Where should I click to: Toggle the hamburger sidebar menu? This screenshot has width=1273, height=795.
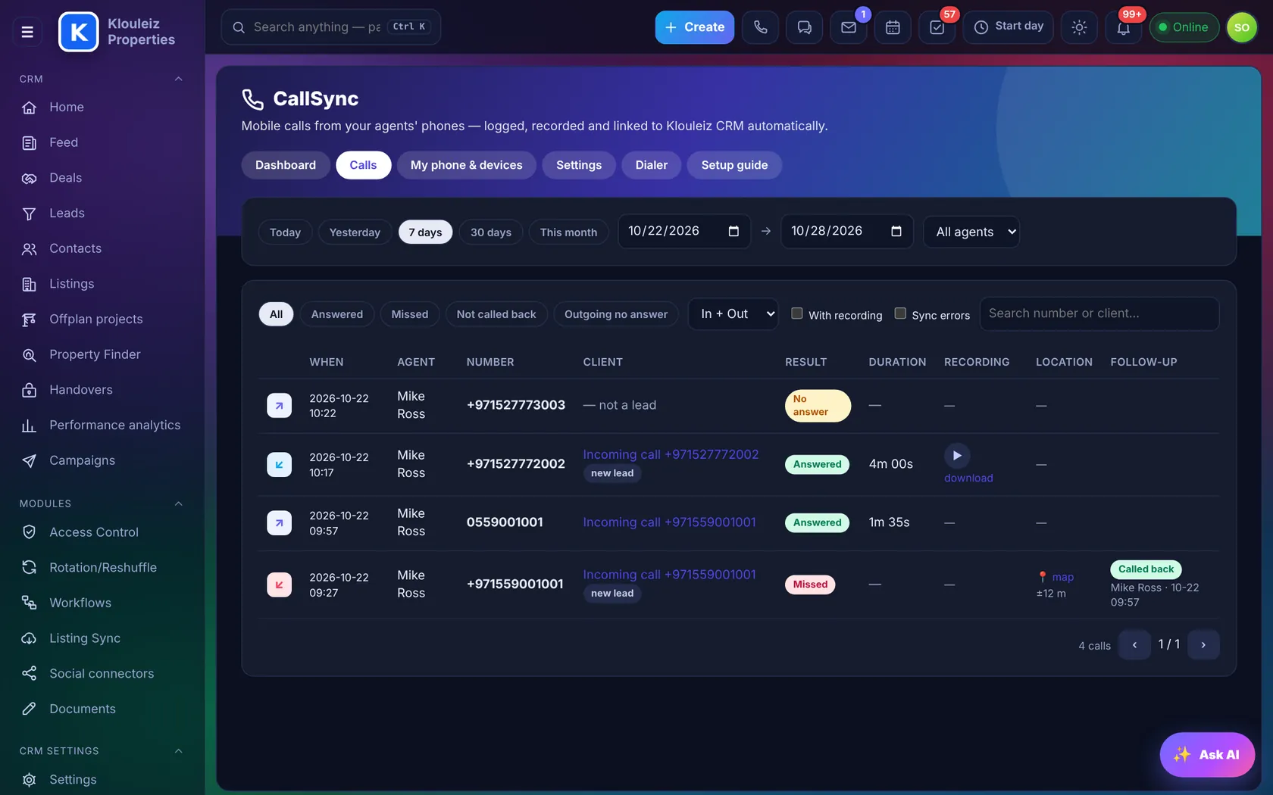pos(27,32)
